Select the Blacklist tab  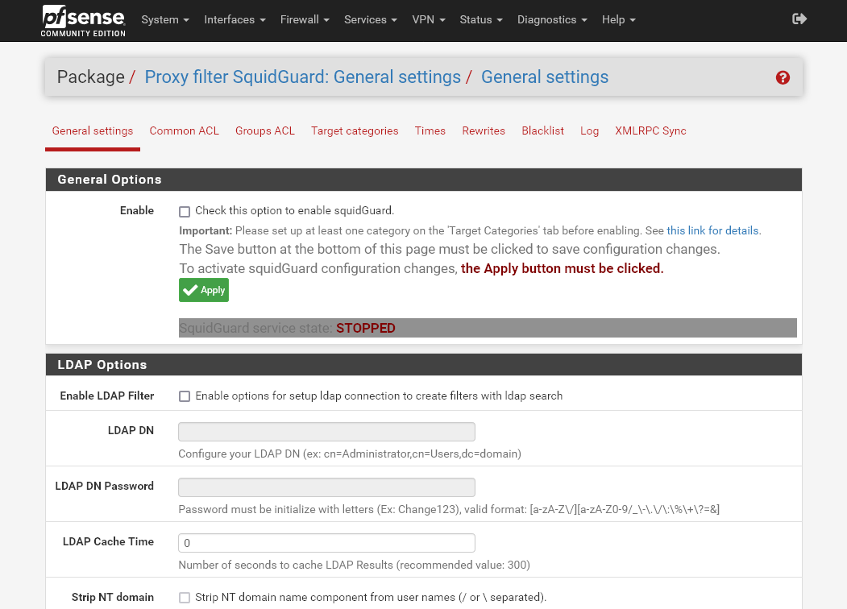pos(542,130)
